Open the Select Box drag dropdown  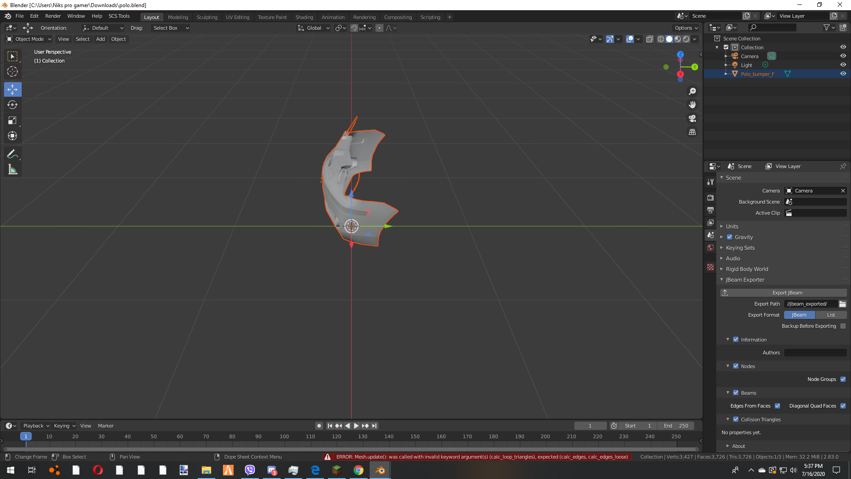click(x=171, y=28)
